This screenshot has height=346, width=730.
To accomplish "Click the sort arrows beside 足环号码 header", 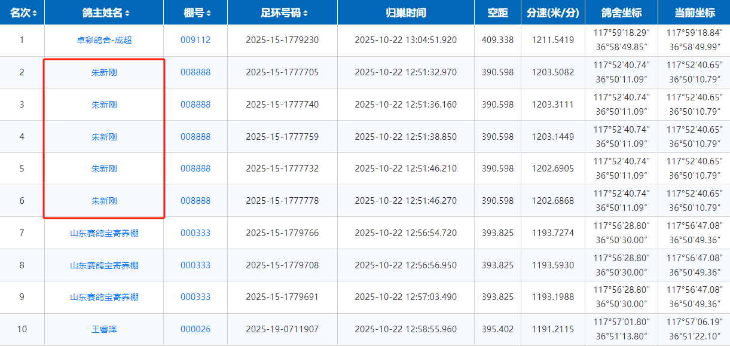I will [306, 13].
